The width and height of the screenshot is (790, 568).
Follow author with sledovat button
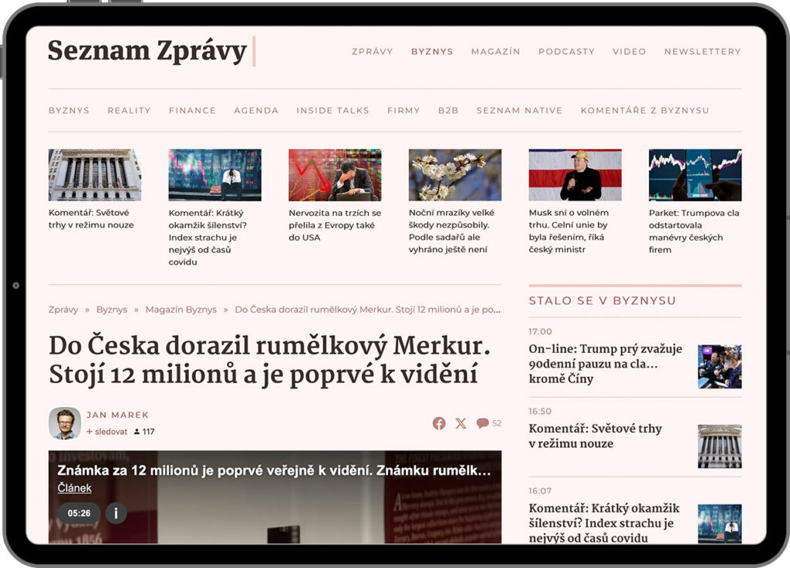[x=106, y=432]
